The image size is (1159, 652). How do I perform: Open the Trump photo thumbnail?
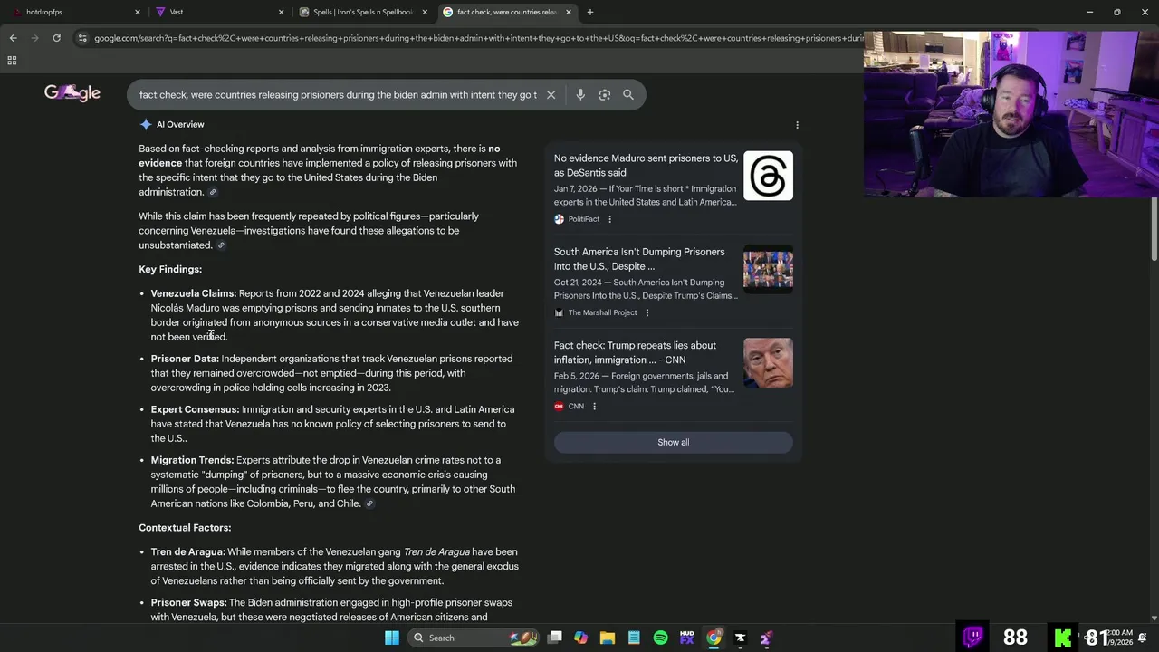768,363
